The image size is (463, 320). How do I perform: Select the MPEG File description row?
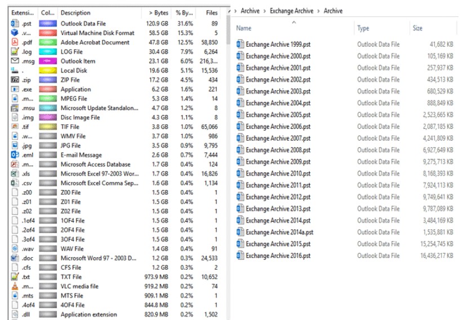(x=74, y=99)
